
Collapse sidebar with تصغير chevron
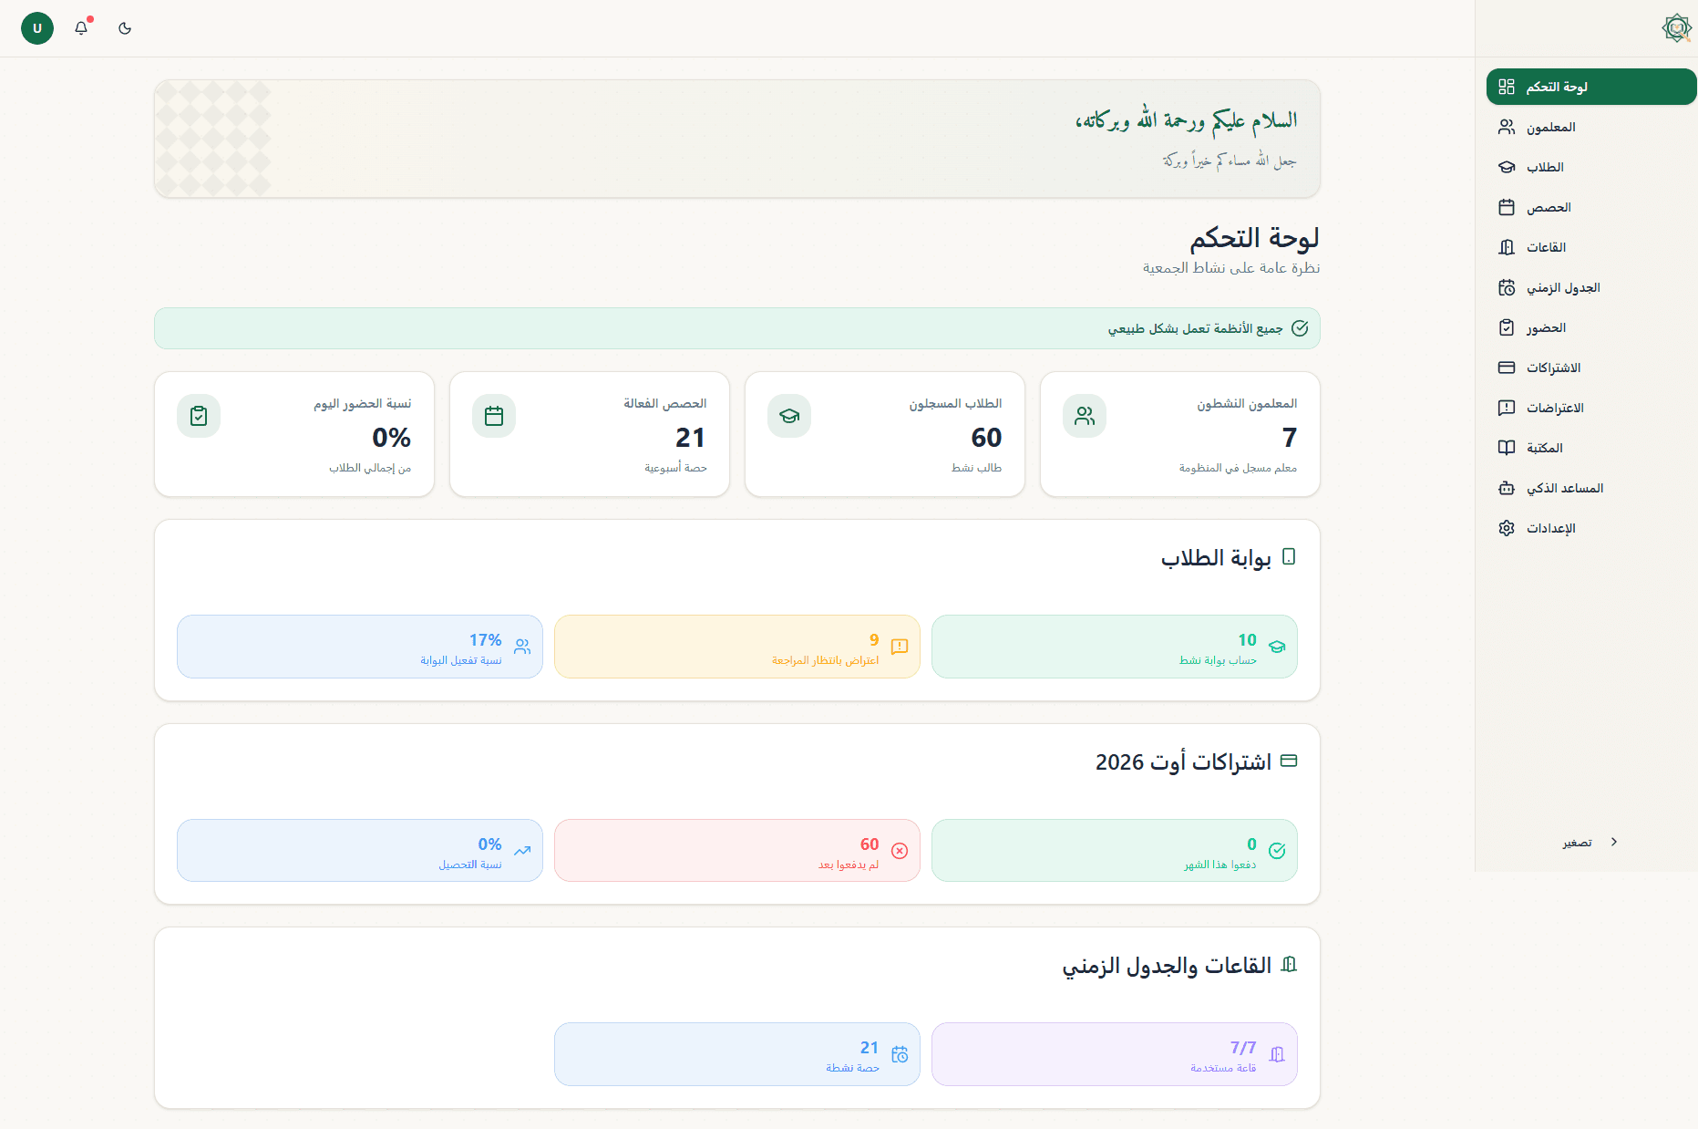(x=1613, y=842)
